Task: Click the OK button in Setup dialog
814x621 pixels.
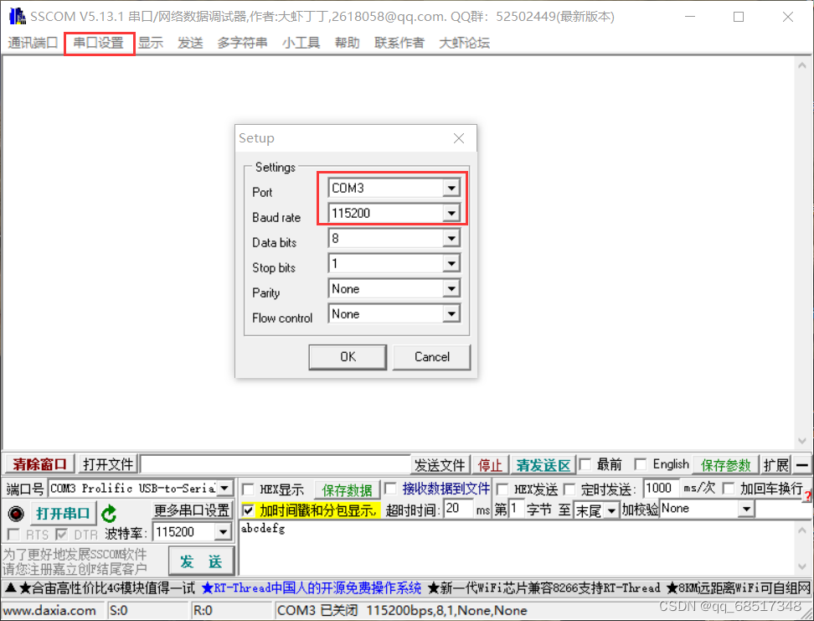Action: (x=347, y=357)
